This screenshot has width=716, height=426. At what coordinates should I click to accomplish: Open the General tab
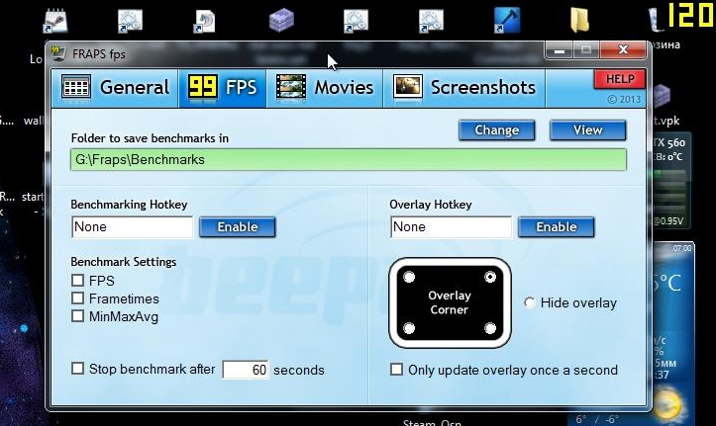[115, 88]
